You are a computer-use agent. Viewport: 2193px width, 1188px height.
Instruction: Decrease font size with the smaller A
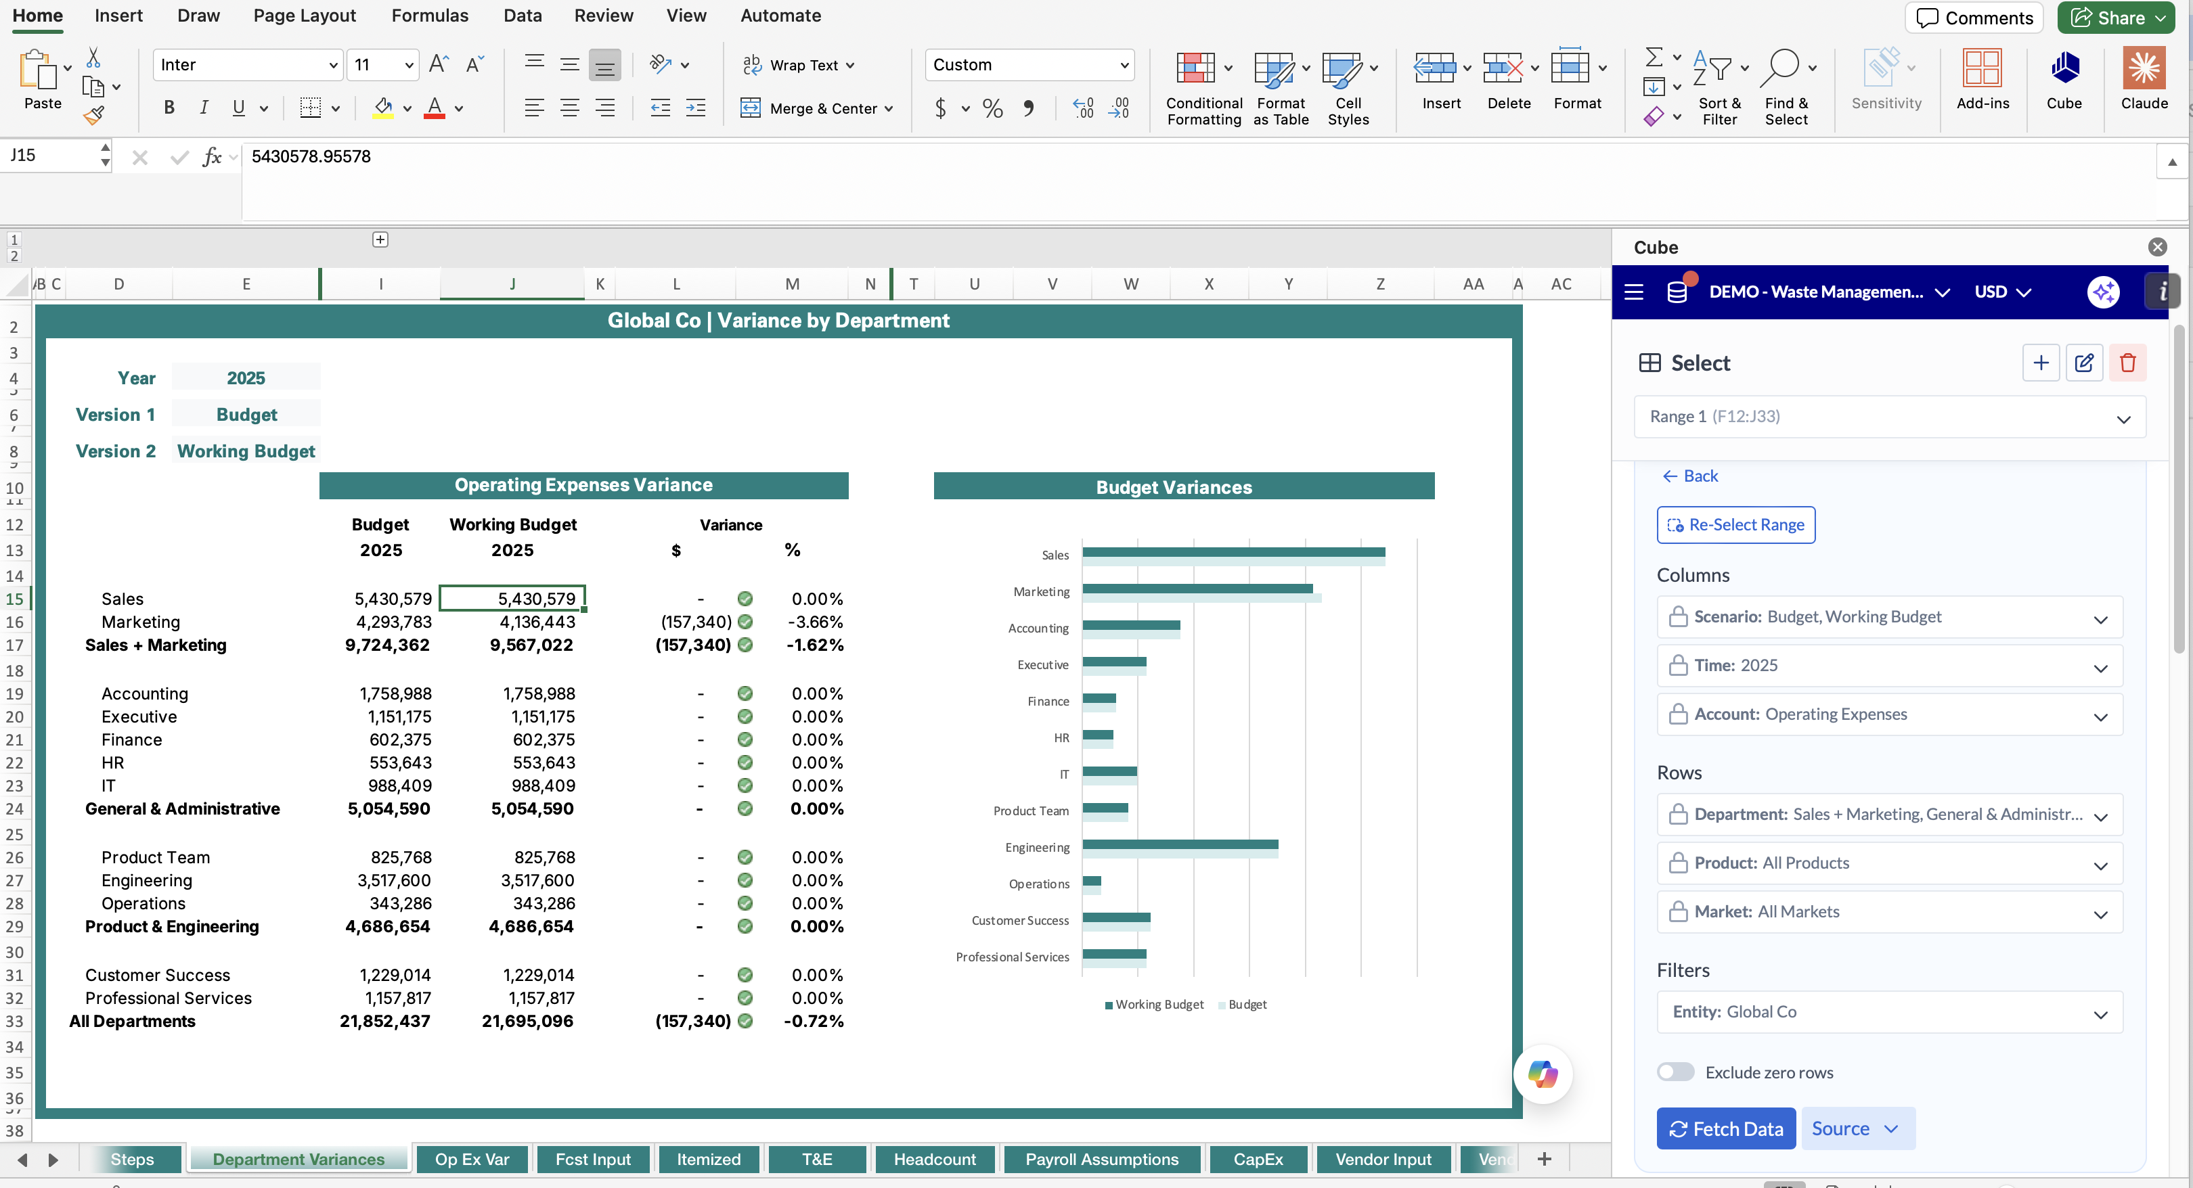pos(475,64)
